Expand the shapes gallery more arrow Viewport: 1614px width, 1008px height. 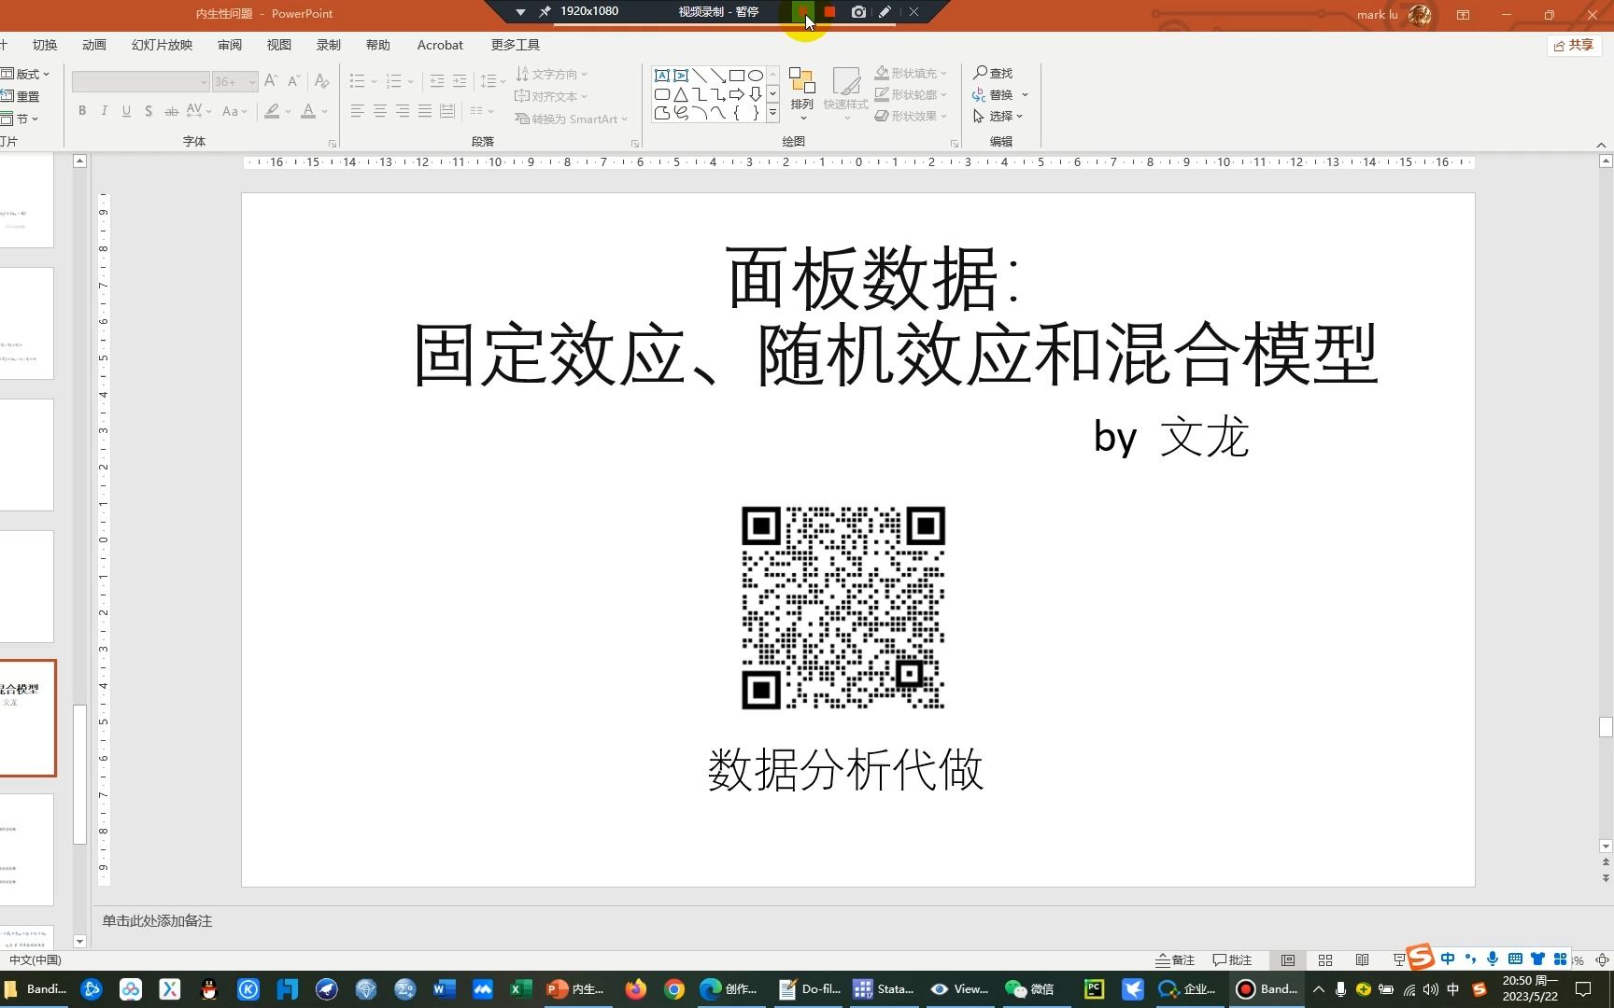coord(772,113)
